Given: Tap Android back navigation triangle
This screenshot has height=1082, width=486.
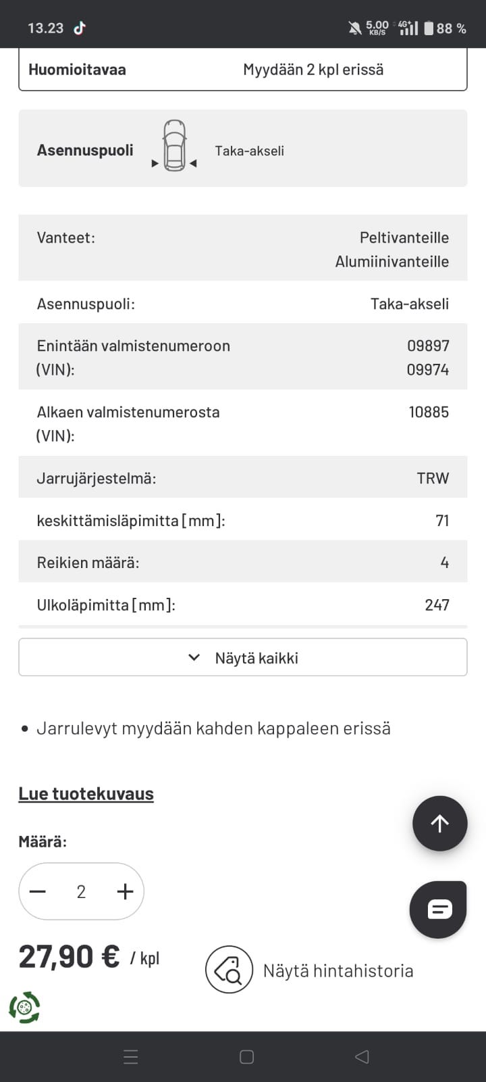Looking at the screenshot, I should pyautogui.click(x=362, y=1056).
